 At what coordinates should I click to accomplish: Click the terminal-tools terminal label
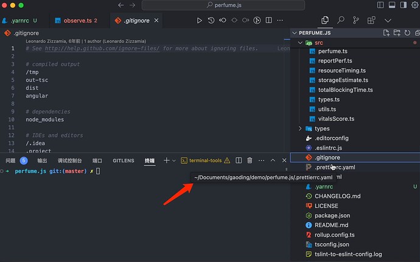[x=205, y=160]
